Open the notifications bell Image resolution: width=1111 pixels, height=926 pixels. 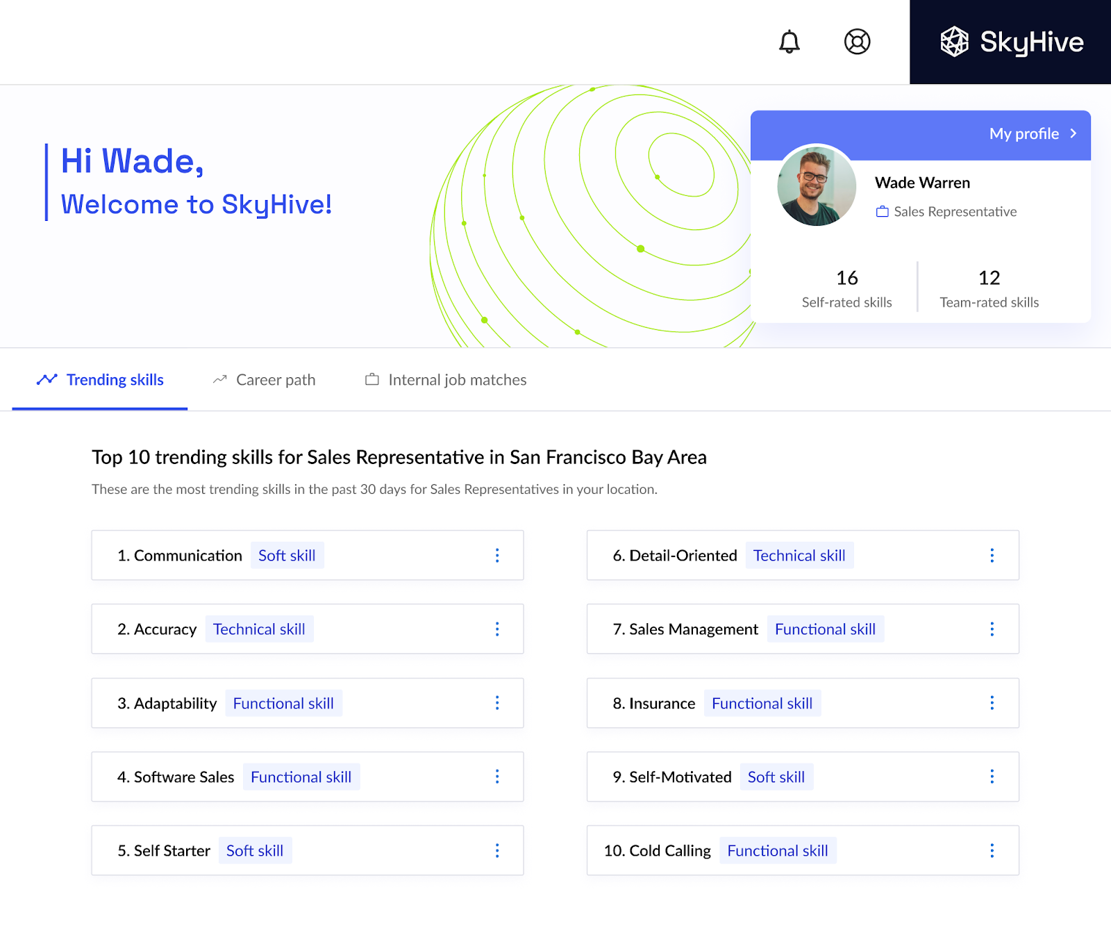[x=789, y=42]
